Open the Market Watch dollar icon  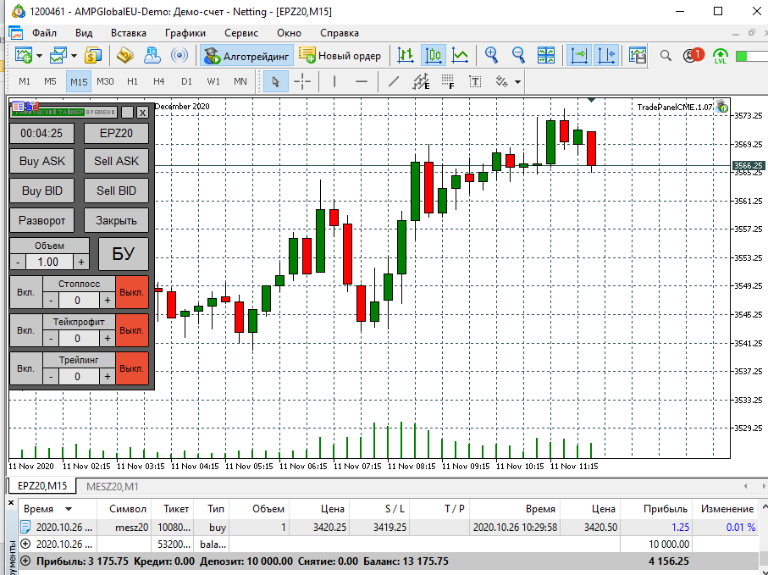tap(93, 55)
